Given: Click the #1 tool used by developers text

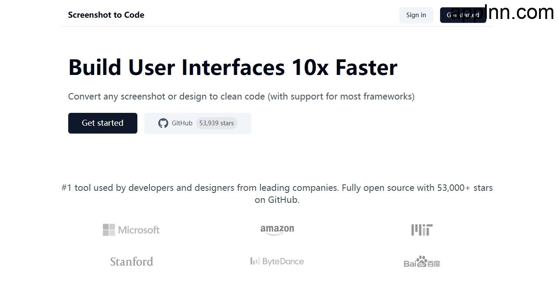Looking at the screenshot, I should tap(277, 194).
